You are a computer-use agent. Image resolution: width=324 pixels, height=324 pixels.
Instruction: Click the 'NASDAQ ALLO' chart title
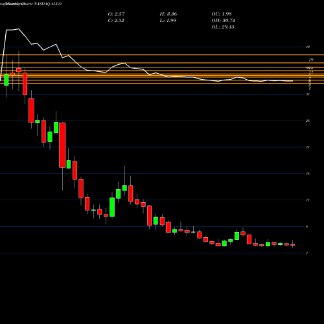point(48,4)
